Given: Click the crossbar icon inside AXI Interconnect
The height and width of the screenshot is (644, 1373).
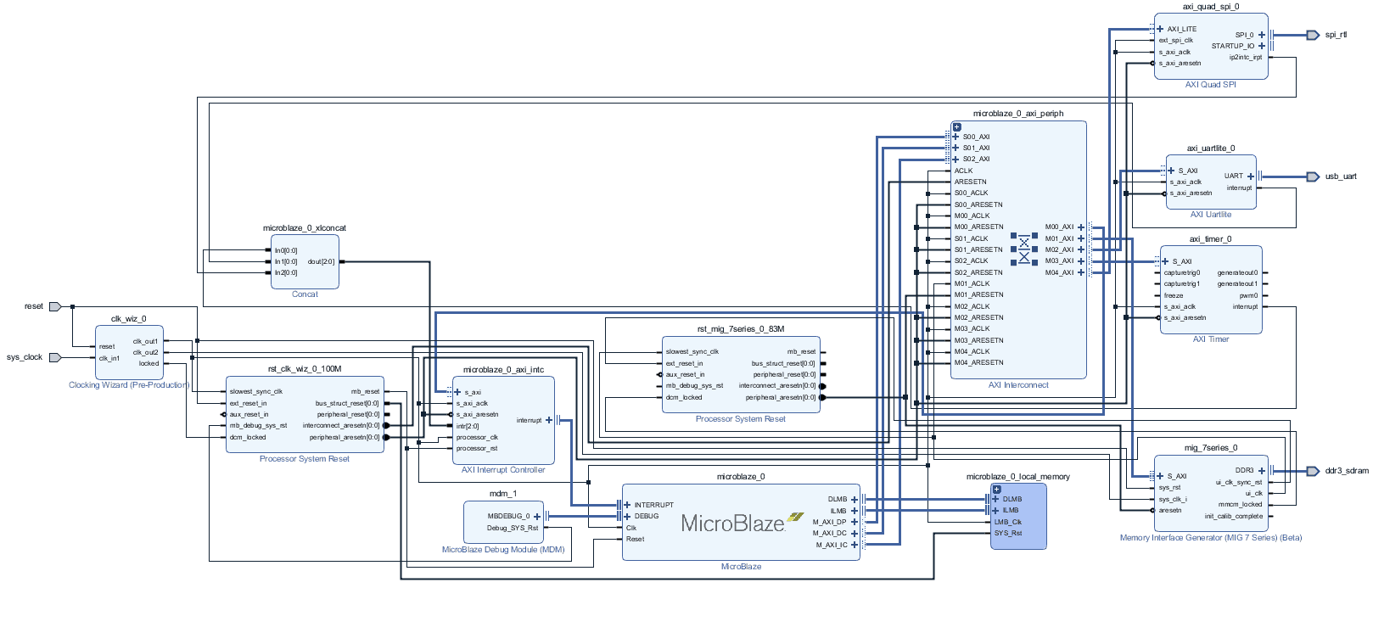Looking at the screenshot, I should point(1024,249).
